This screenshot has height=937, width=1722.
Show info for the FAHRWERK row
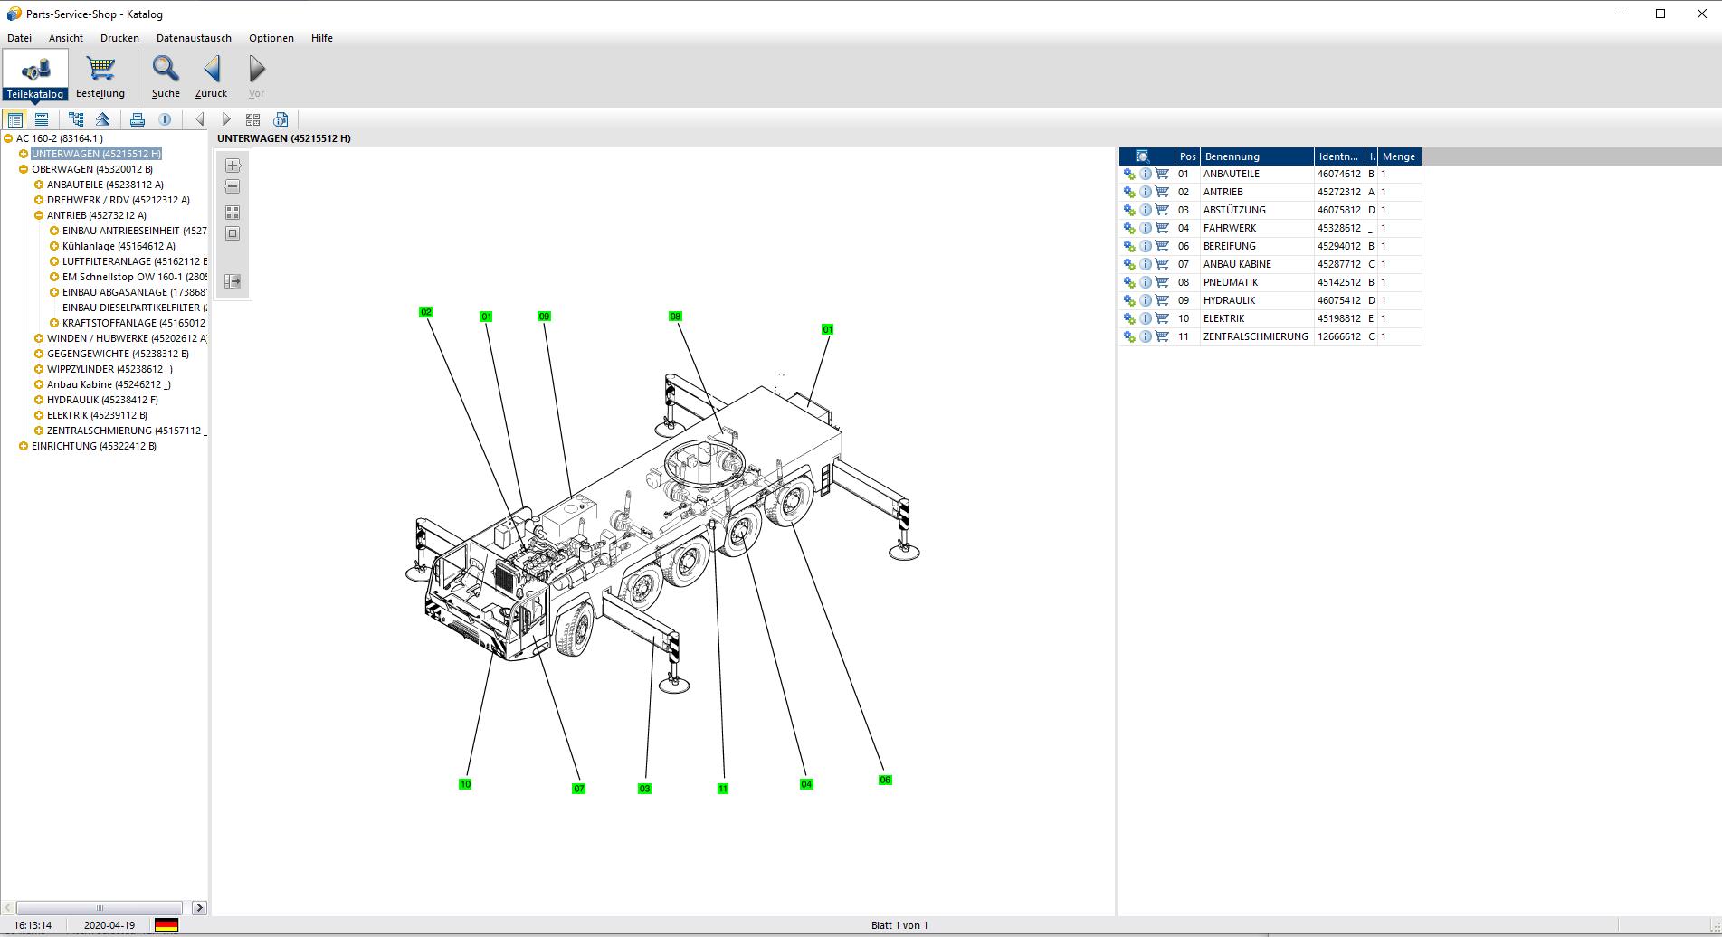click(x=1146, y=228)
